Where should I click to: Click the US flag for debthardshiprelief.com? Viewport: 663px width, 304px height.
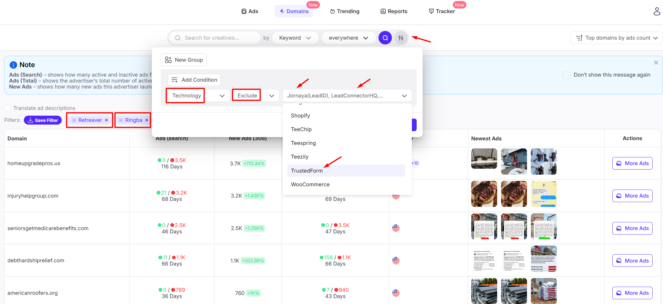[x=396, y=260]
